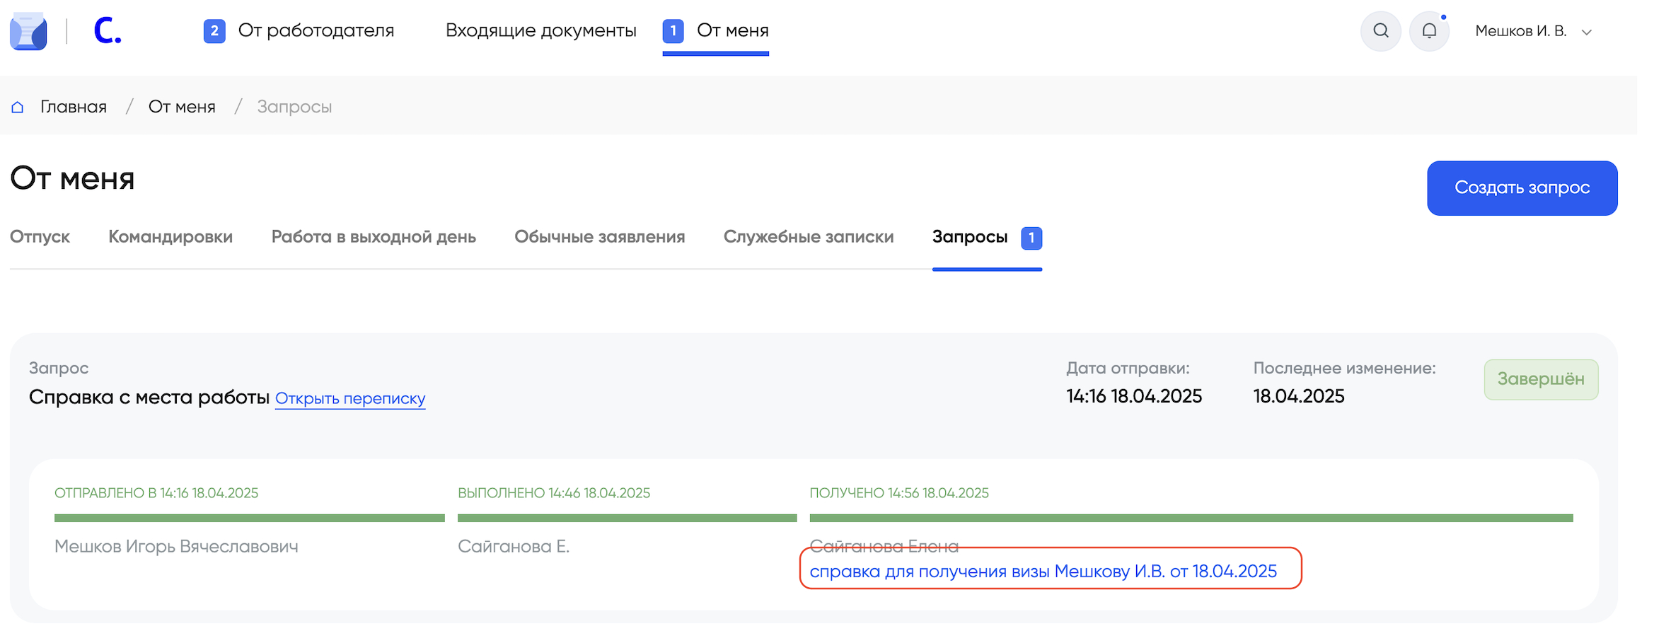Open the Служебные записки tab

808,237
